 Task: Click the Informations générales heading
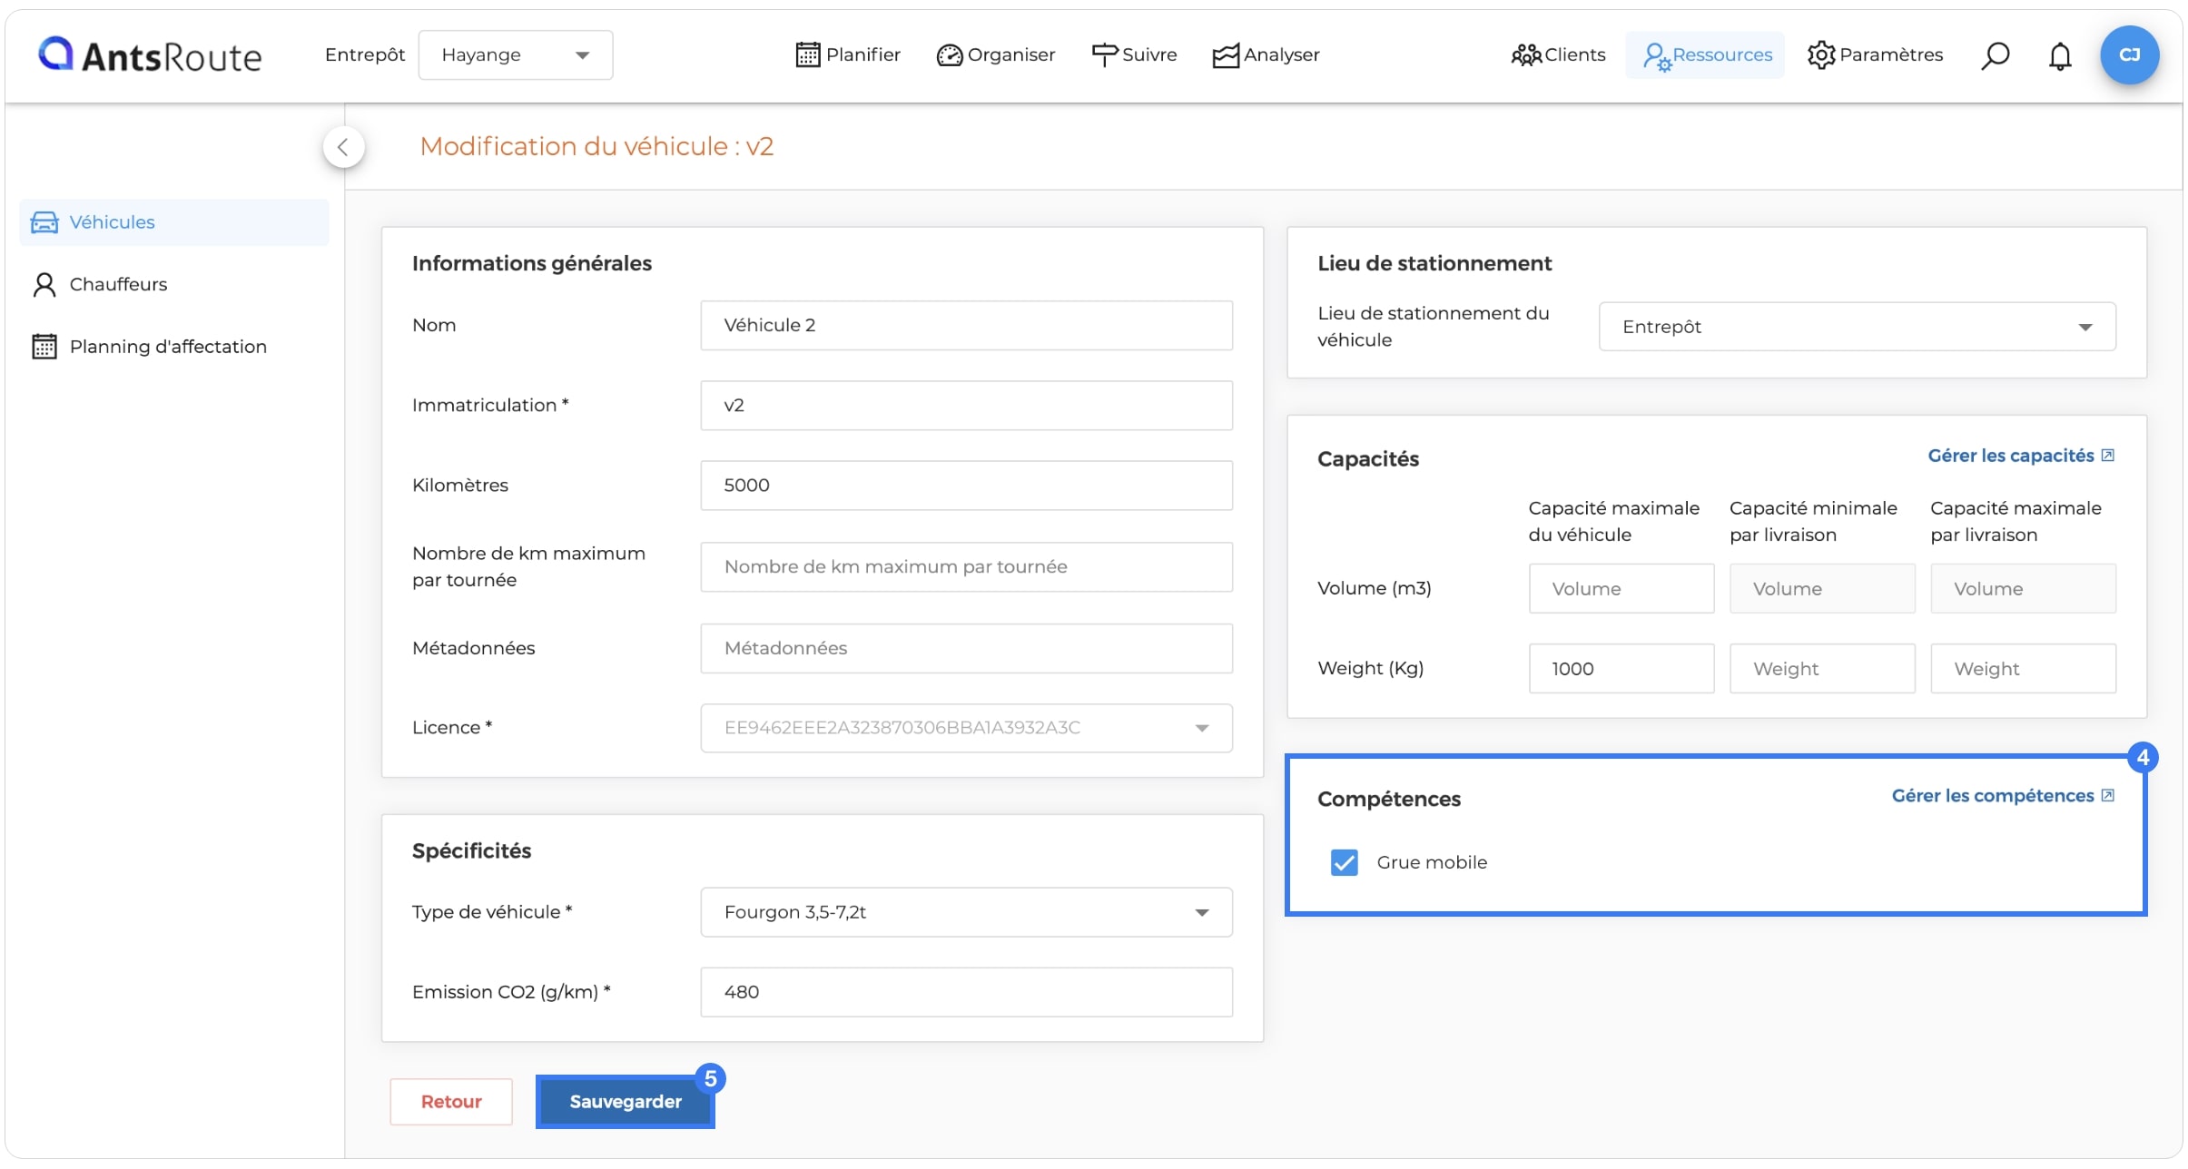tap(532, 264)
